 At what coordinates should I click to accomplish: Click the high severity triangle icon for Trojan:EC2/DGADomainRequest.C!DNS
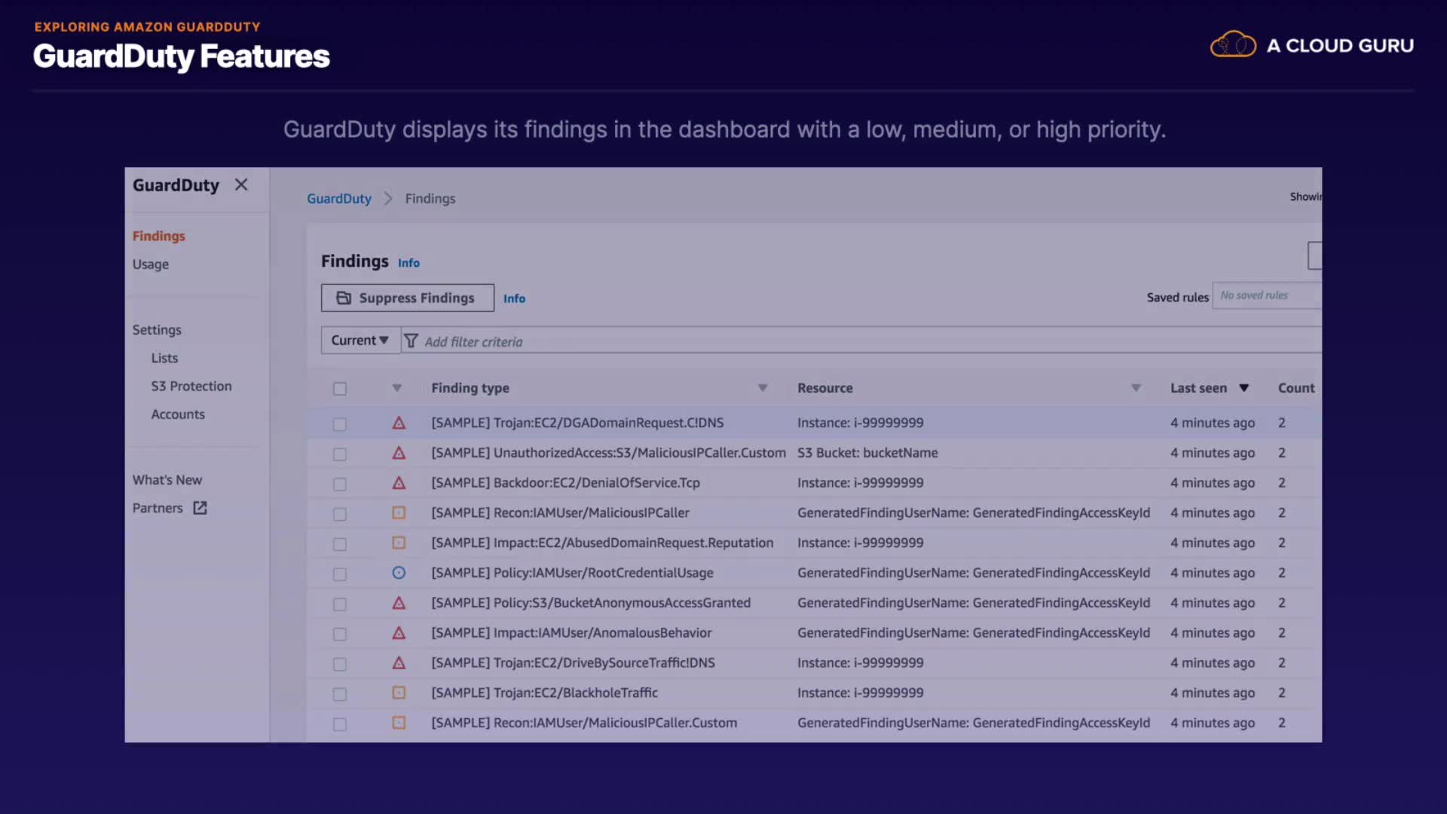399,423
